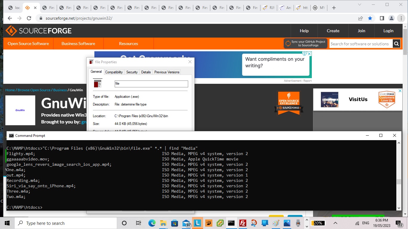Click the Chrome address bar URL
The height and width of the screenshot is (229, 408).
click(x=79, y=18)
